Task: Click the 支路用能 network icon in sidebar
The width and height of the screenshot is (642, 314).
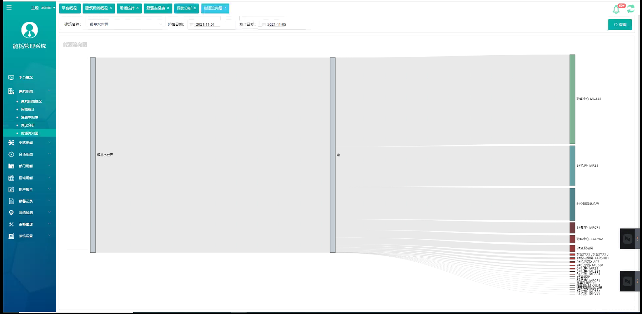Action: pyautogui.click(x=11, y=143)
